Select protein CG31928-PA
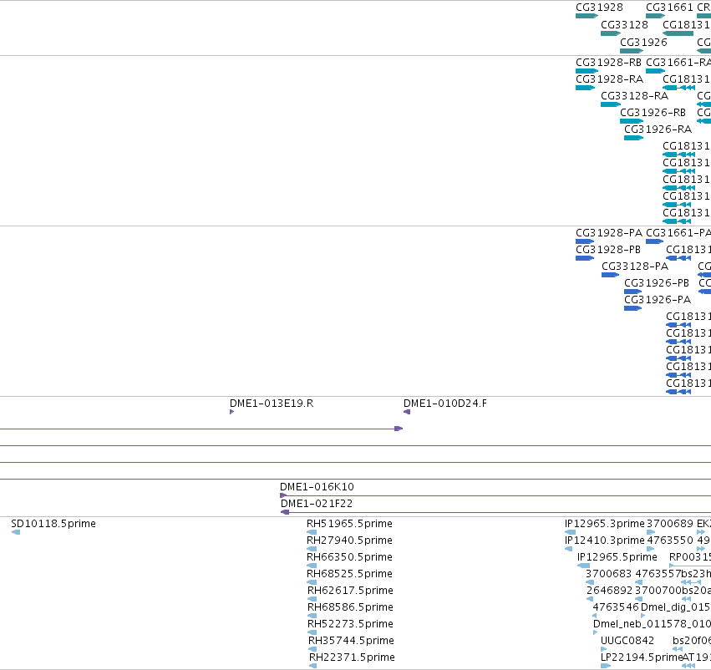Screen dimensions: 711x670 tap(585, 241)
